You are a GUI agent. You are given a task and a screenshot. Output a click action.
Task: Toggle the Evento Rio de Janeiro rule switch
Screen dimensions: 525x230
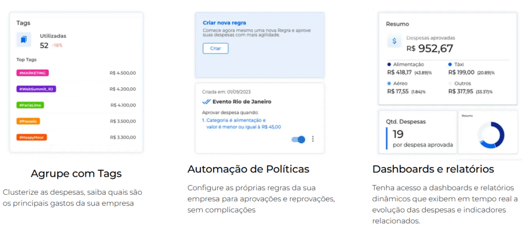298,139
